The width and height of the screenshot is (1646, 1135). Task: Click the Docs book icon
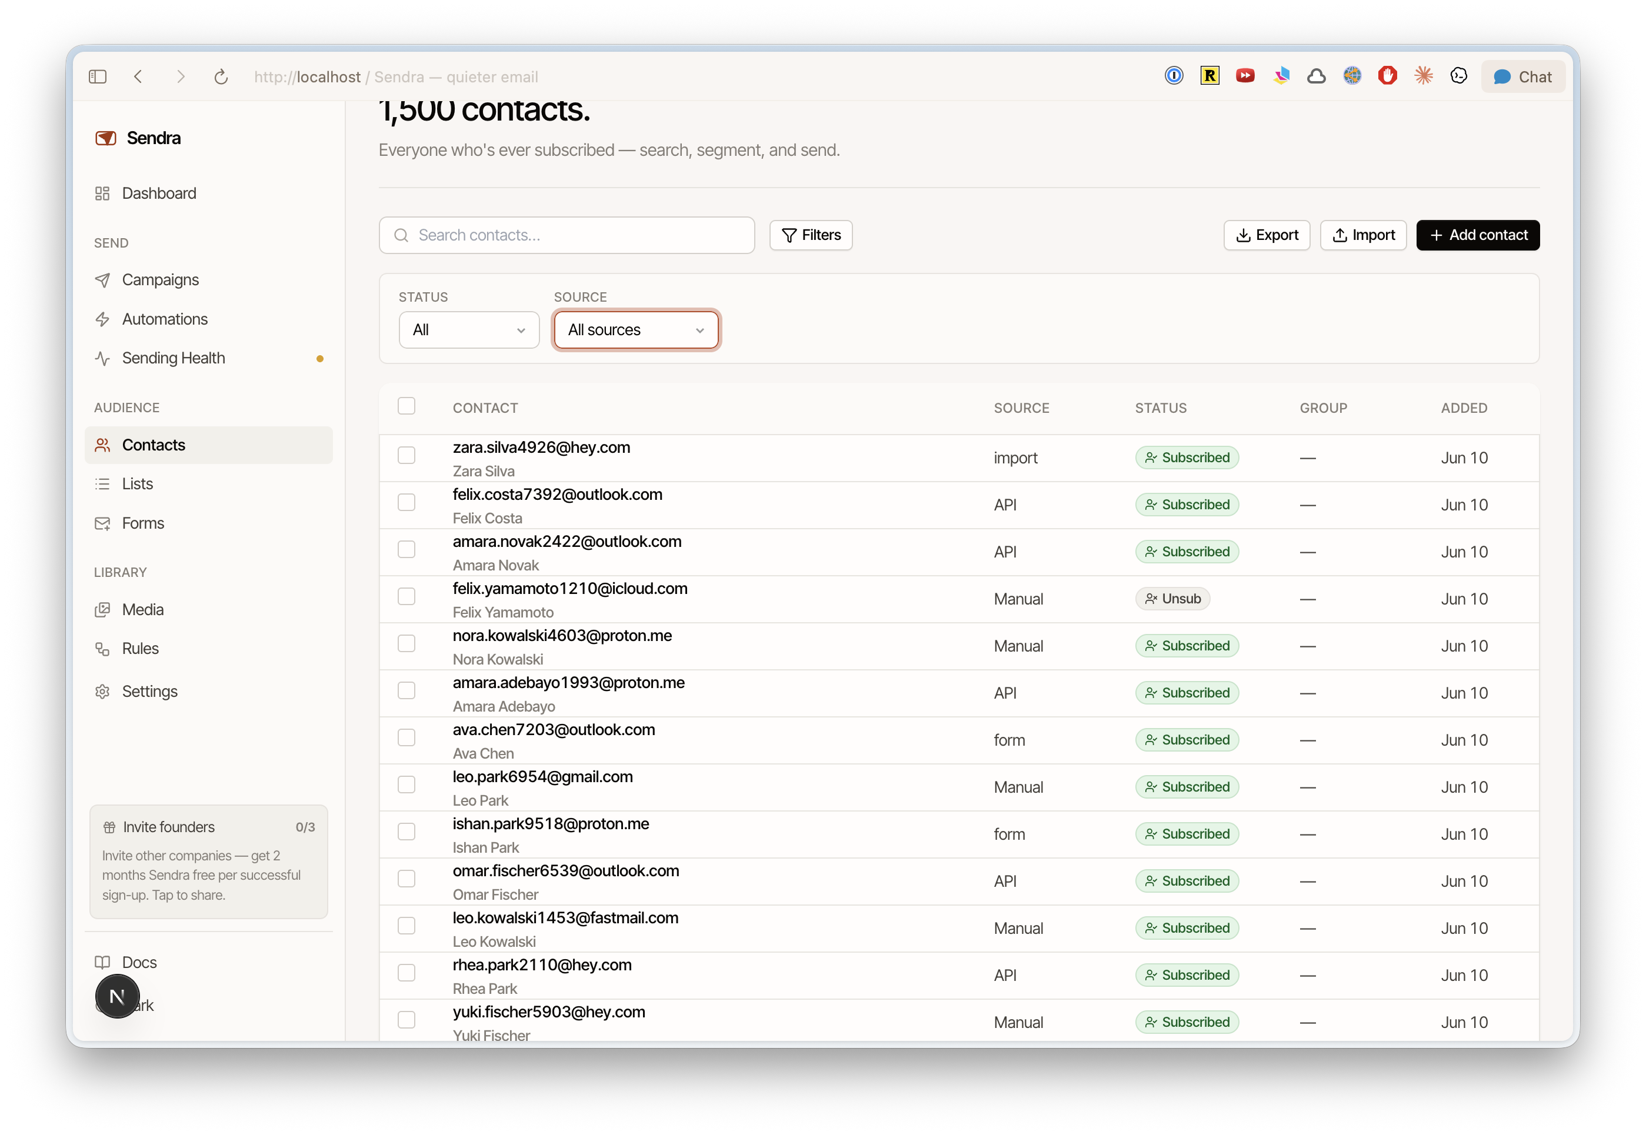[102, 962]
